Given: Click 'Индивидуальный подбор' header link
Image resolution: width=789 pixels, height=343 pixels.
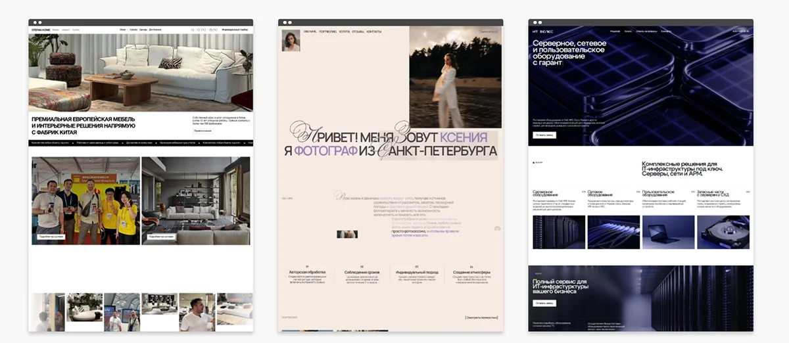Looking at the screenshot, I should tap(235, 30).
